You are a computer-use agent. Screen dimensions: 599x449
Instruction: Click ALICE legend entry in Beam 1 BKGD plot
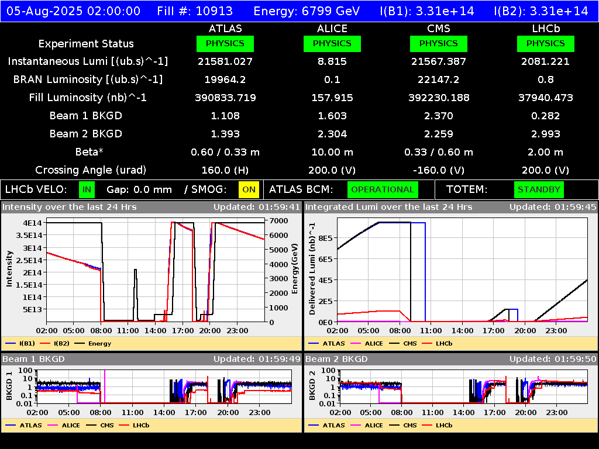click(x=64, y=425)
